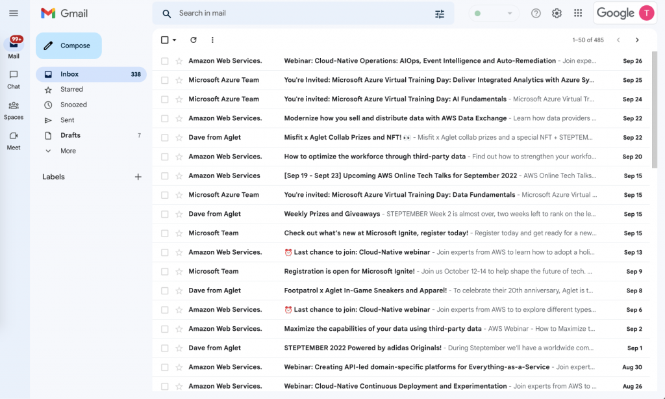Image resolution: width=665 pixels, height=399 pixels.
Task: Open the Sep 6 Last chance Cloud-Native webinar email
Action: (401, 310)
